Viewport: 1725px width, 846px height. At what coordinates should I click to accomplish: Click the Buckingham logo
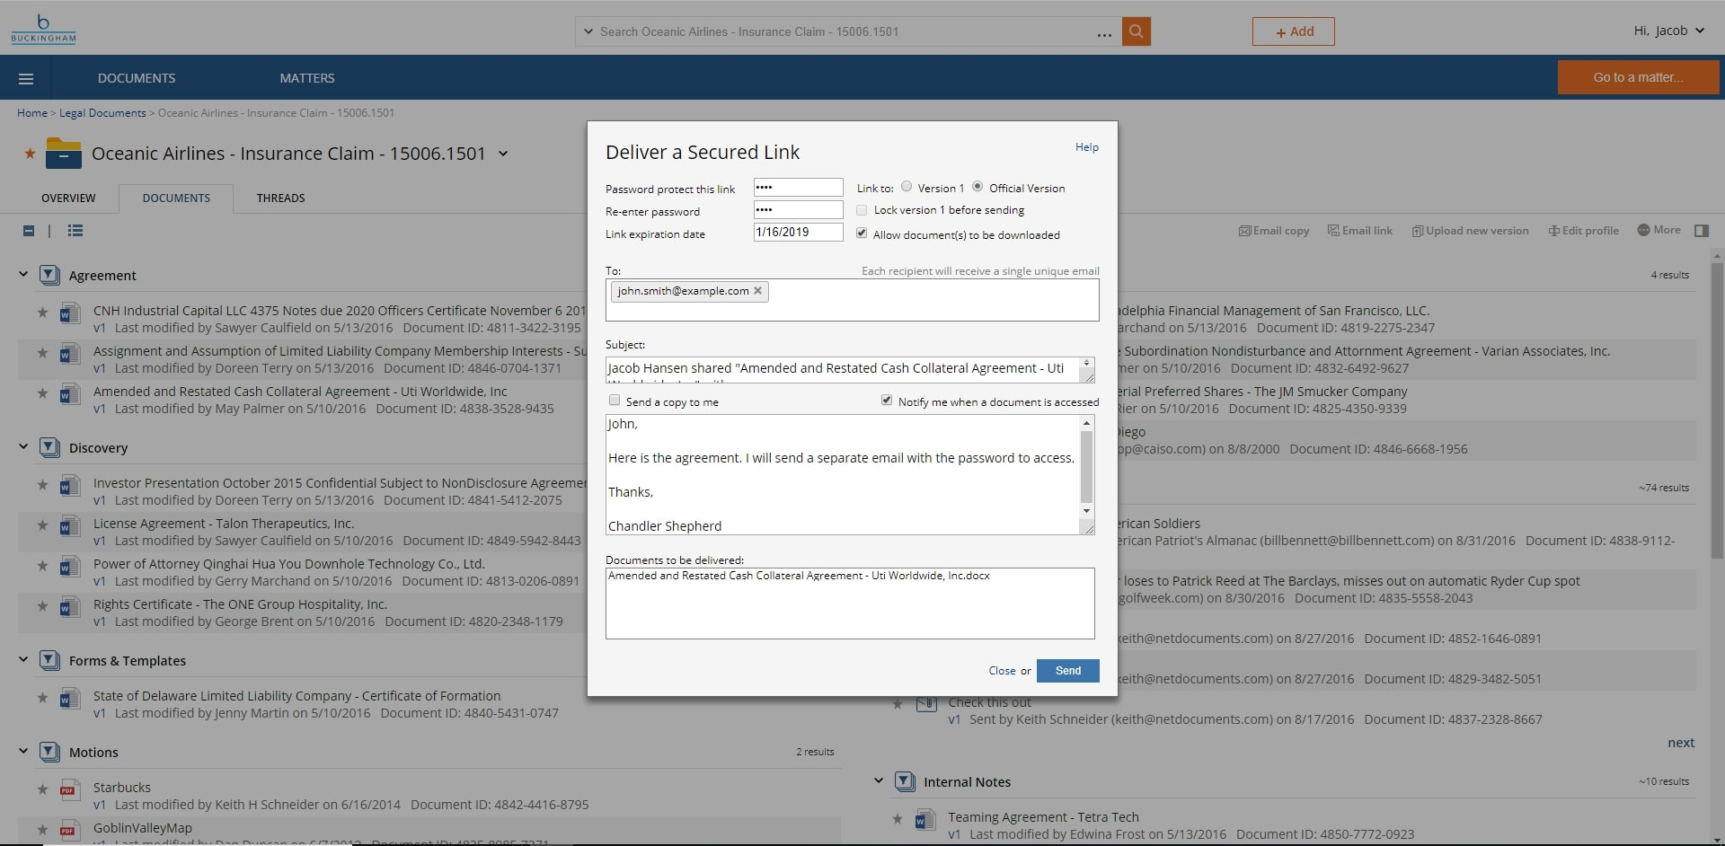click(43, 30)
